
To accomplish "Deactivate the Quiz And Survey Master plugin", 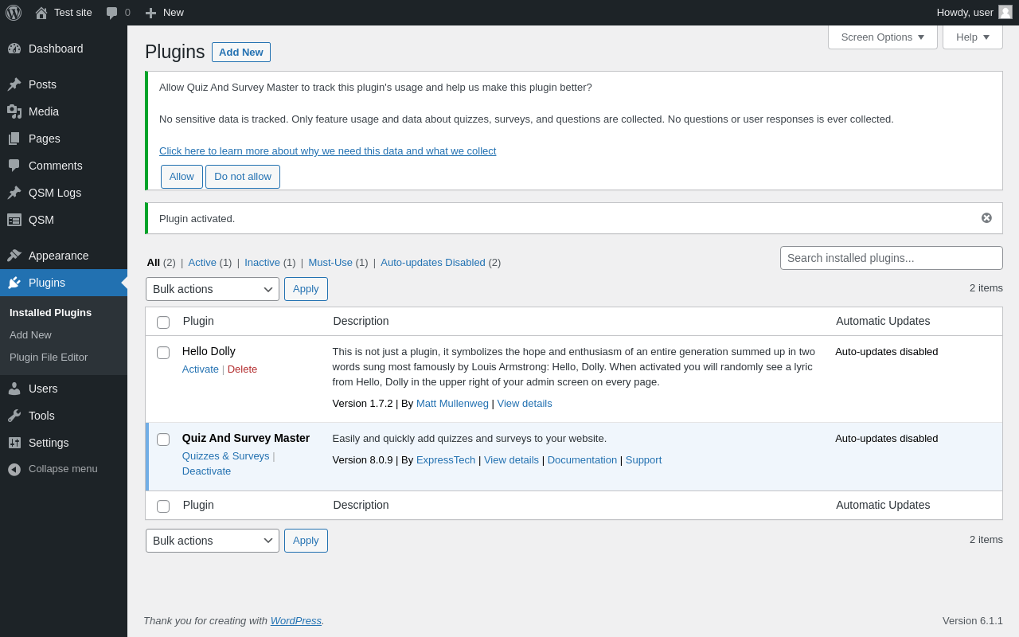I will [x=206, y=471].
